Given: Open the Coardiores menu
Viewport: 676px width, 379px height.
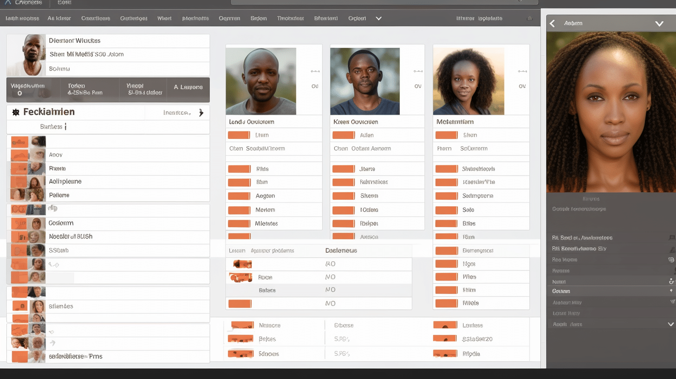Looking at the screenshot, I should click(x=96, y=19).
